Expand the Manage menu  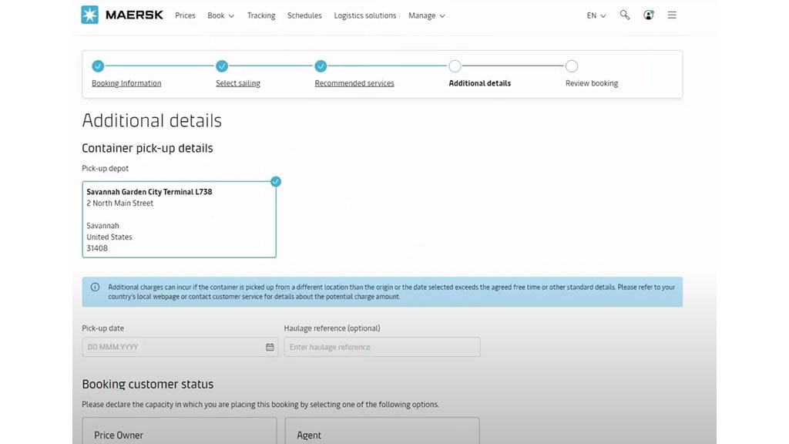[x=426, y=15]
